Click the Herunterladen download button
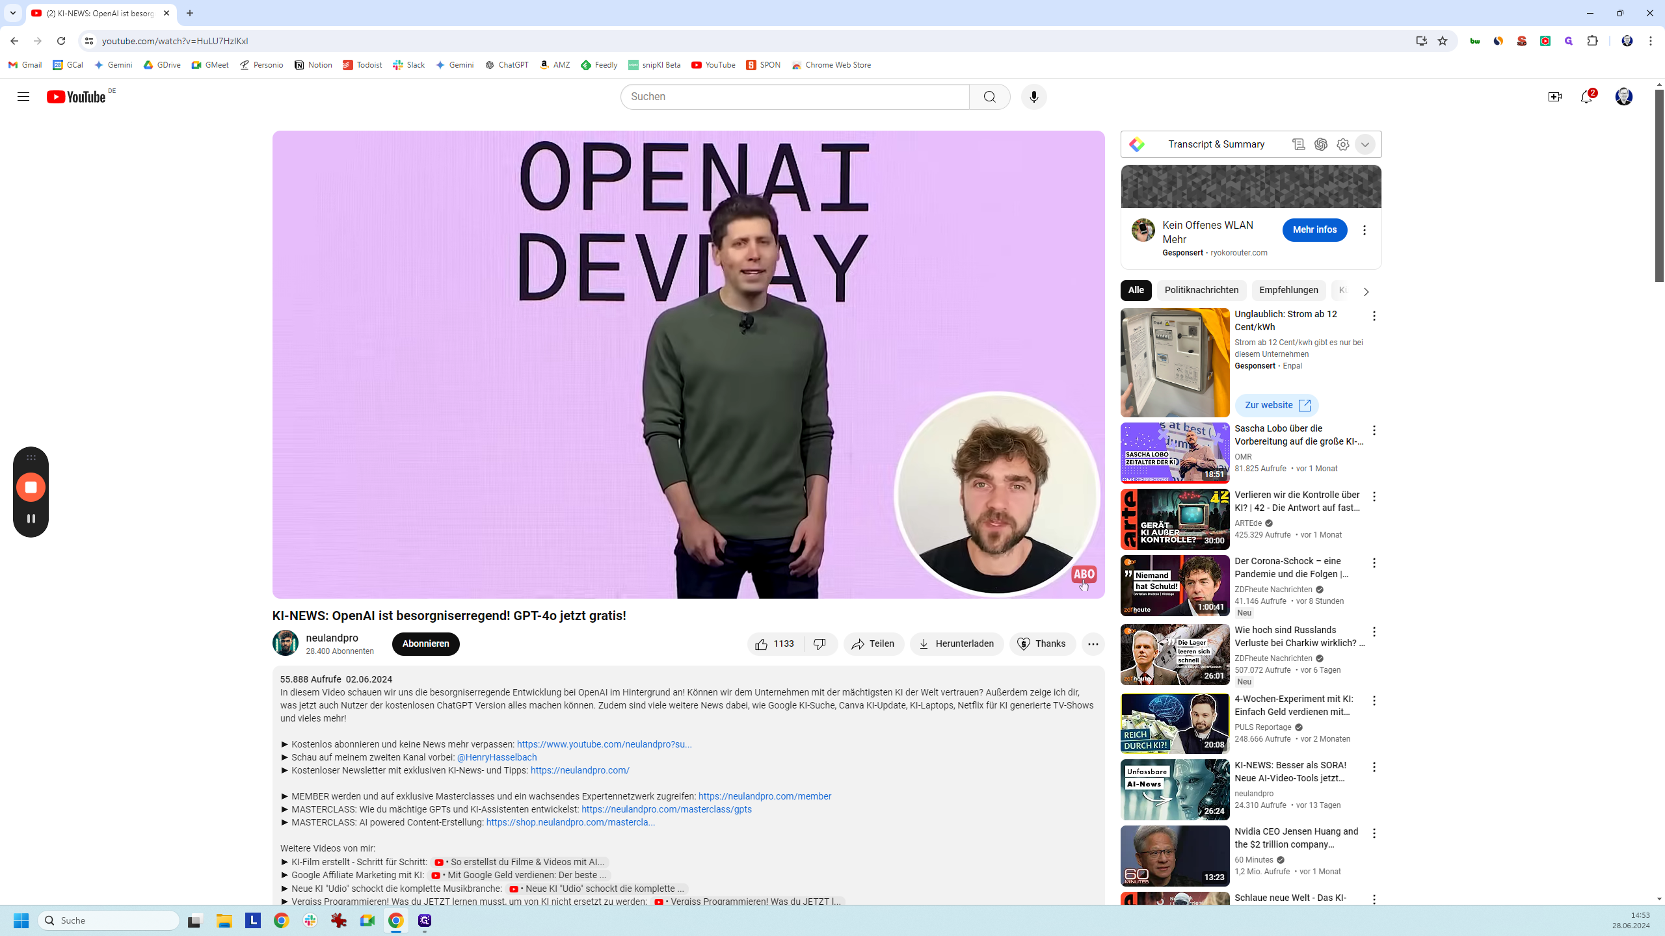The image size is (1665, 936). [x=956, y=643]
